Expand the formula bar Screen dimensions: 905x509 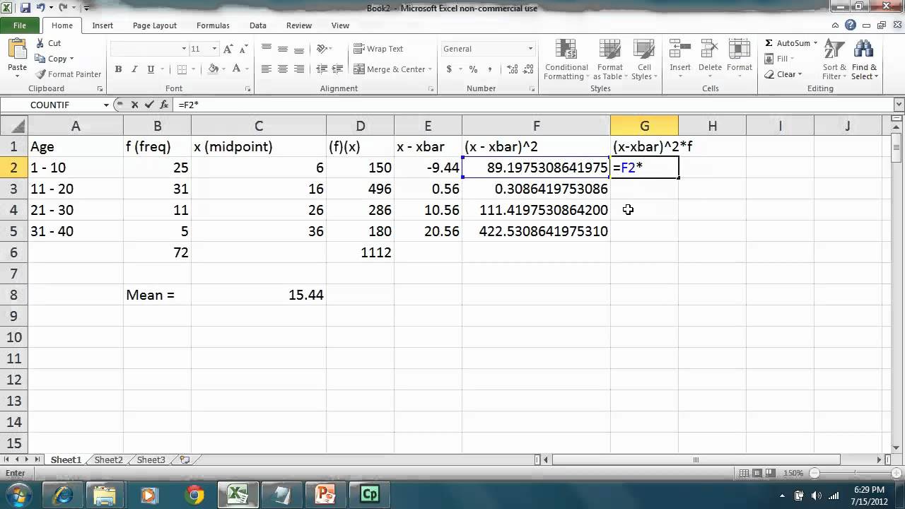899,105
